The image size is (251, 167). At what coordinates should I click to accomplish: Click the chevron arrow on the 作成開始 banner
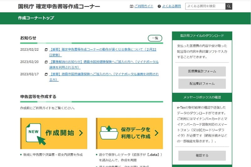[x=81, y=133]
